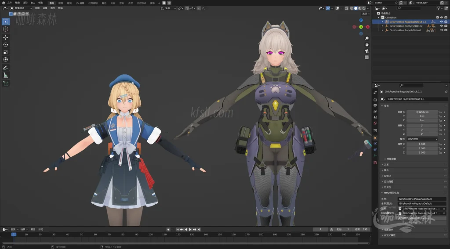Open the 窗口 menu
Screen dimensions: 450x249
click(33, 3)
